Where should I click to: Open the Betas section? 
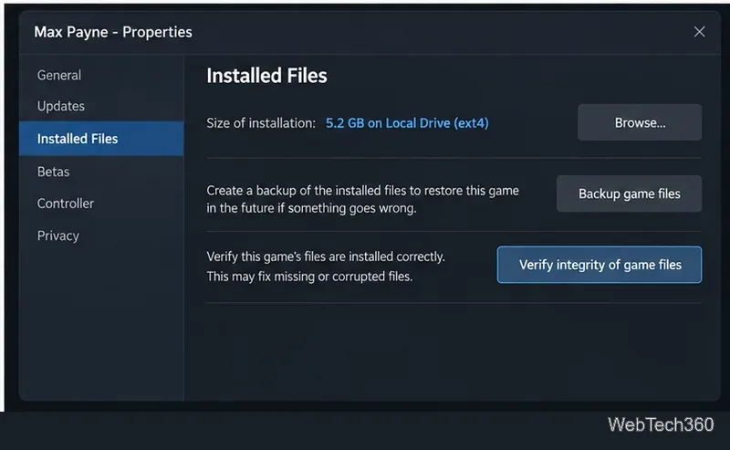54,172
